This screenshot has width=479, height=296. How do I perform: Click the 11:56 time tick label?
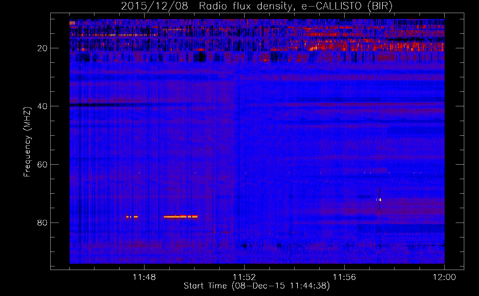point(344,277)
